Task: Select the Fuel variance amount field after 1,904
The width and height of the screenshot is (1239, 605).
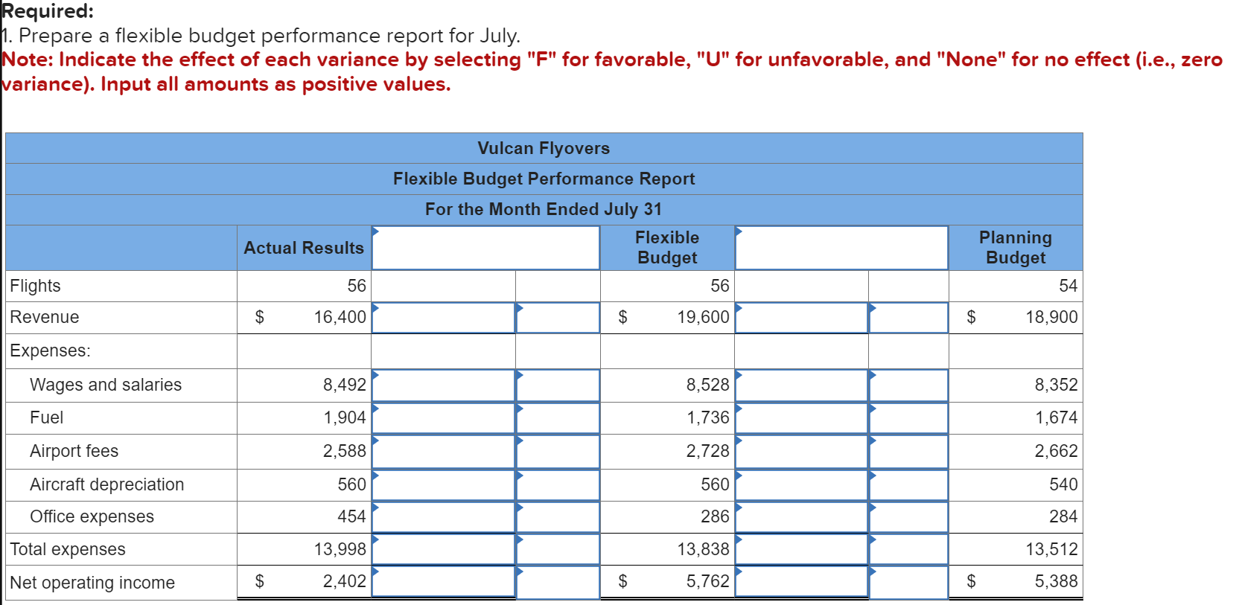Action: 444,418
